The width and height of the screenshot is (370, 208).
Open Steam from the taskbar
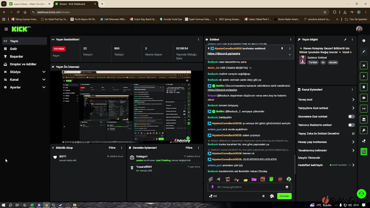60,205
